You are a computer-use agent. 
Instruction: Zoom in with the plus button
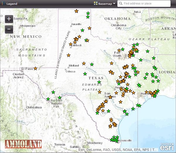9,19
